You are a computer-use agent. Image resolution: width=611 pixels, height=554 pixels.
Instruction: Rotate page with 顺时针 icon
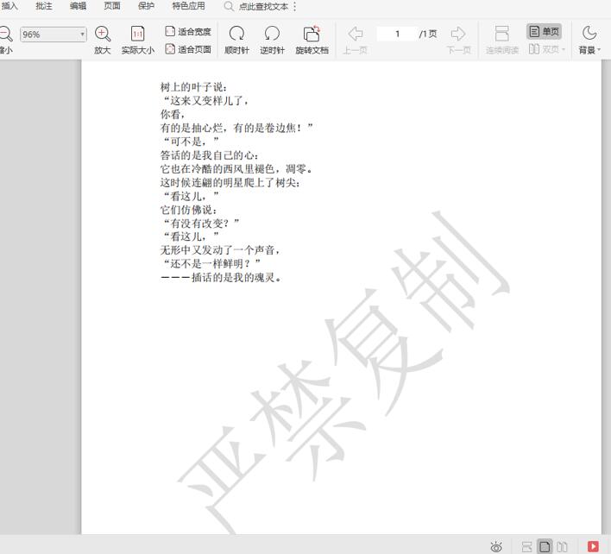tap(236, 34)
